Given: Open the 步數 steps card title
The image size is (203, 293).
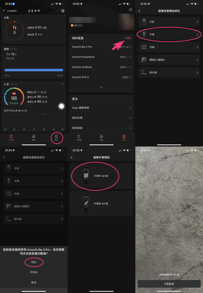Looking at the screenshot, I should [6, 18].
